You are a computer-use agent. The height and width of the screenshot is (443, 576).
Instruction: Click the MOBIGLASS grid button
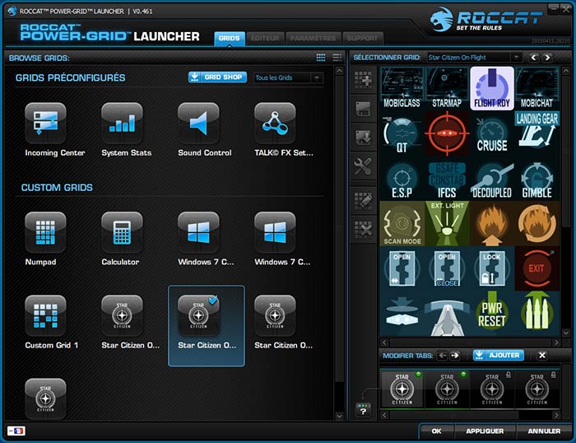click(x=402, y=88)
